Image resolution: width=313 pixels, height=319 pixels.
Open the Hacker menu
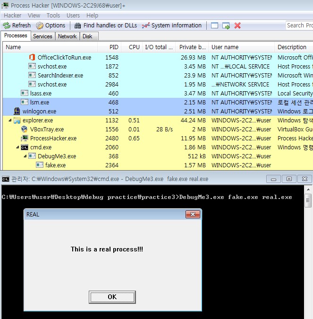point(13,16)
